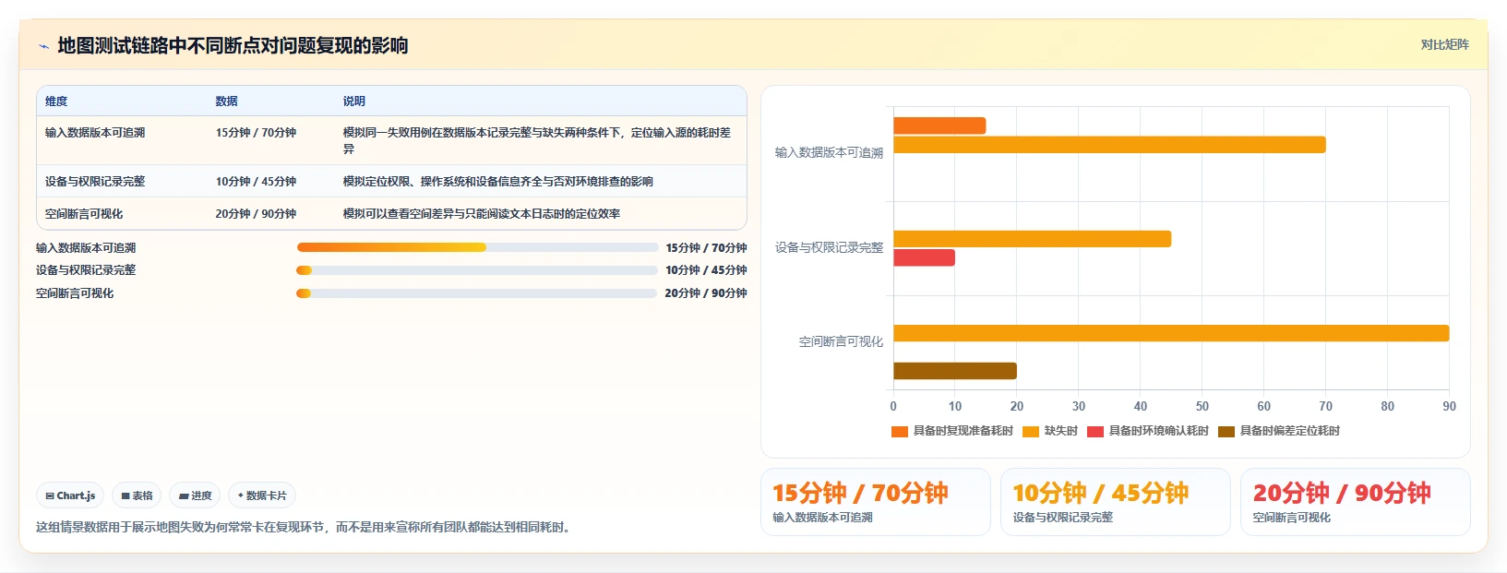
Task: Click progress bar for 空间断言可视化
Action: [x=477, y=293]
